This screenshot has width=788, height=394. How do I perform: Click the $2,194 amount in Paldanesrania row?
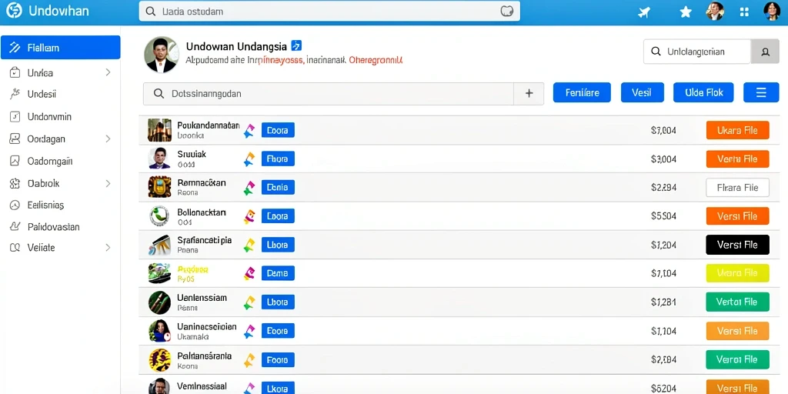click(663, 359)
